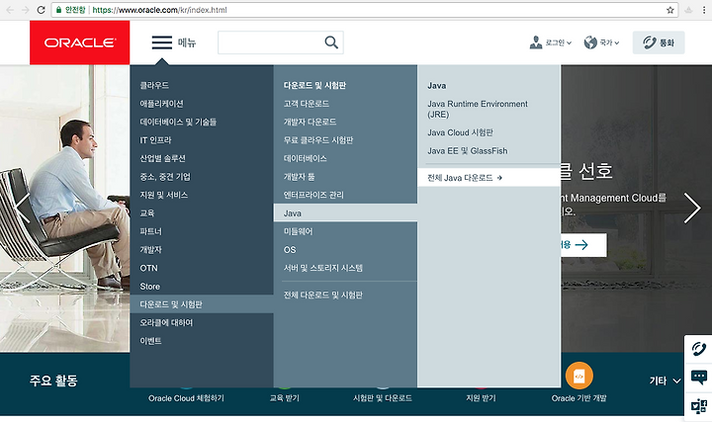Open the floating chat bubble icon
This screenshot has height=422, width=712.
click(x=699, y=378)
